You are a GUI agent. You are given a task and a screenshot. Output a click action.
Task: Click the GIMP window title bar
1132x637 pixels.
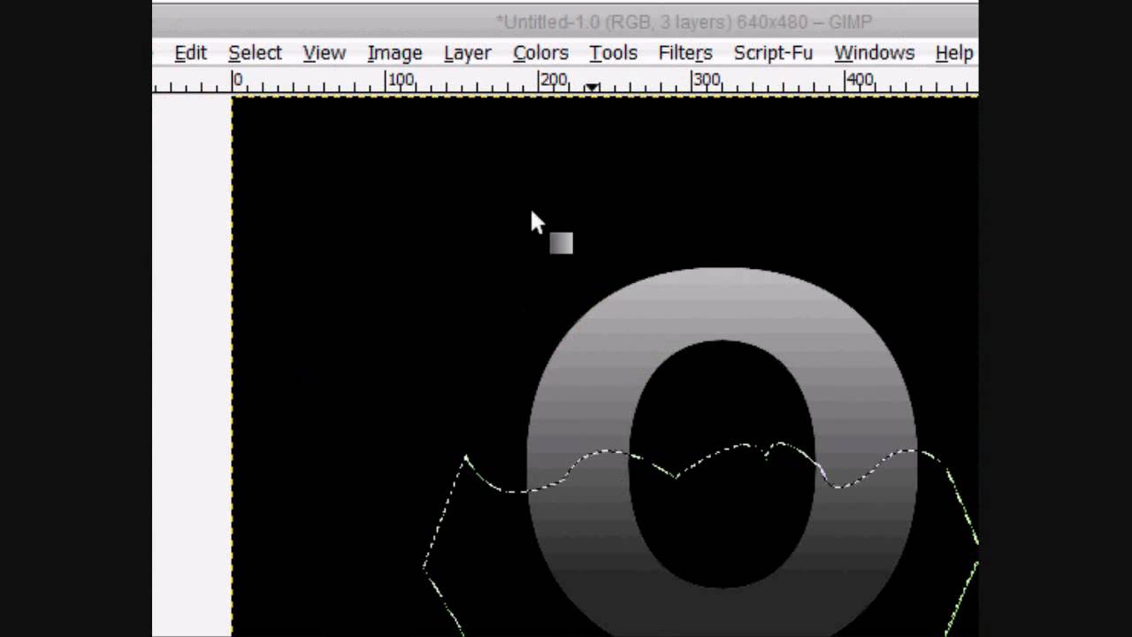(565, 21)
